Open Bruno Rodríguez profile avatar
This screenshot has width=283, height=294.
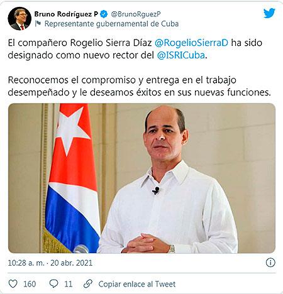[19, 19]
